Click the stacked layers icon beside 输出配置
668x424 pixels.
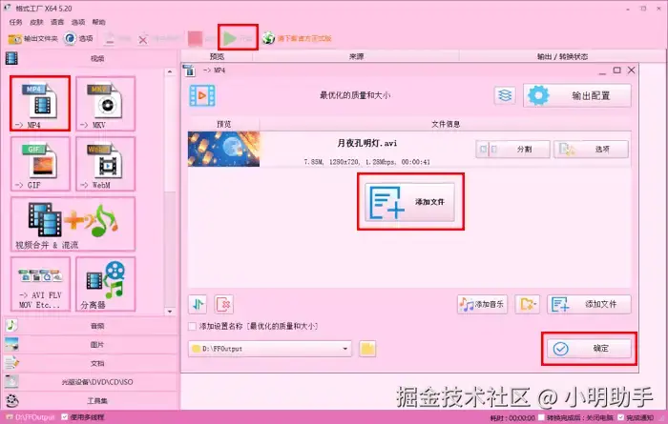[x=505, y=95]
